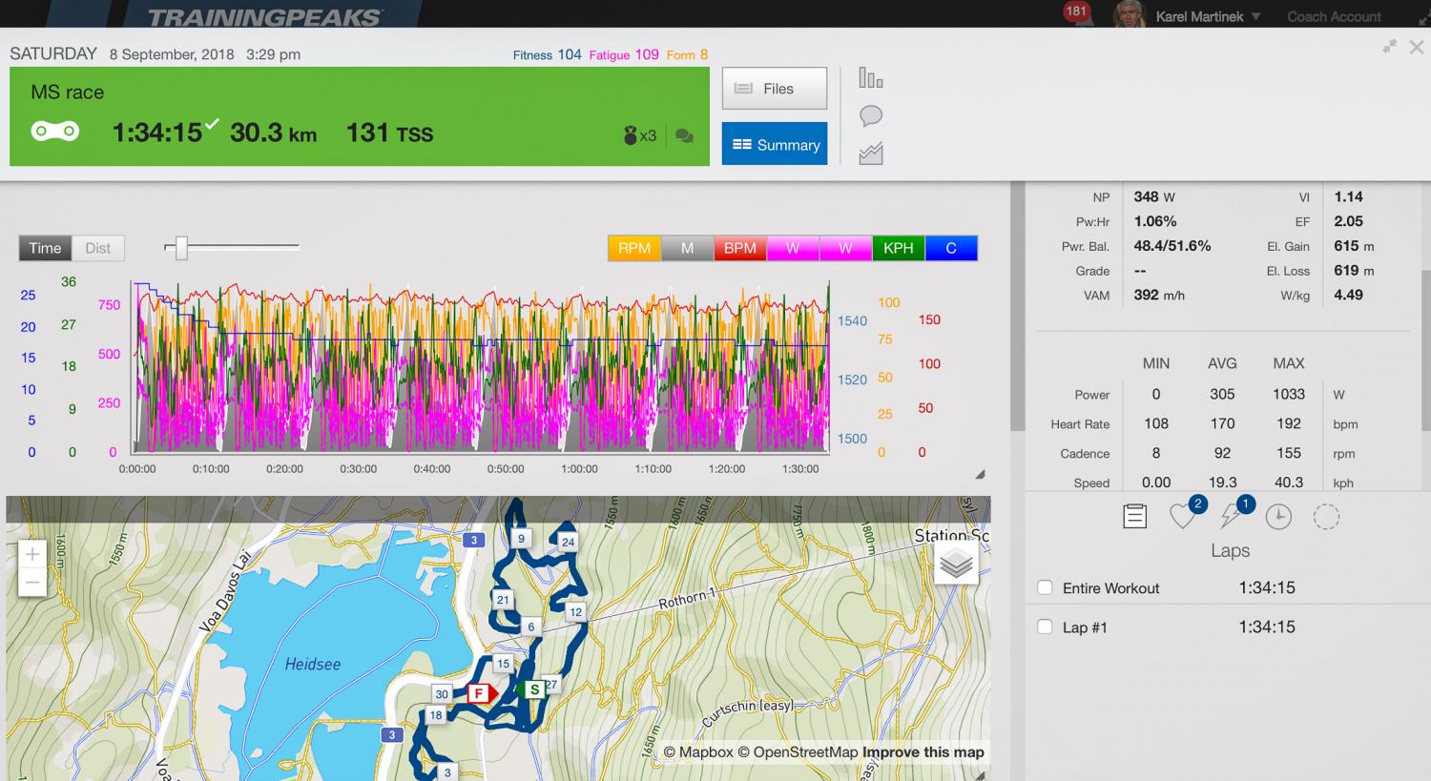
Task: Open the dashed circle icon
Action: pos(1326,516)
